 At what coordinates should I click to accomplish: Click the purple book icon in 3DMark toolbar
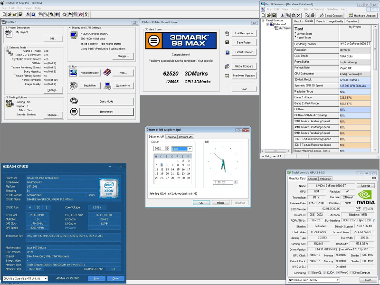pos(81,15)
